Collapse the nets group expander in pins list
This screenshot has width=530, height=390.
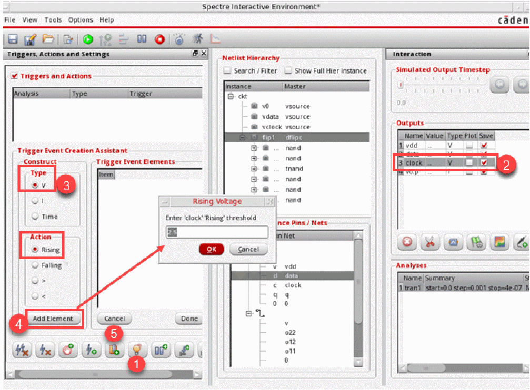[x=249, y=314]
